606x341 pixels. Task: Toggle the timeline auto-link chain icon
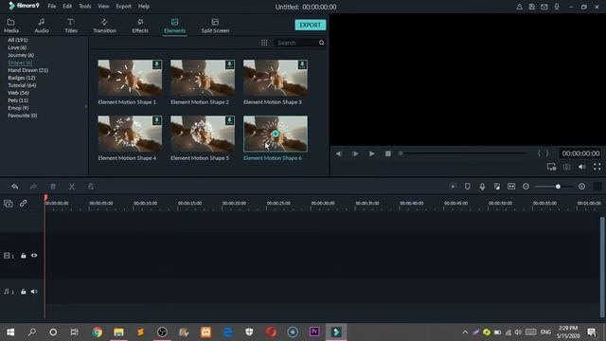point(23,204)
